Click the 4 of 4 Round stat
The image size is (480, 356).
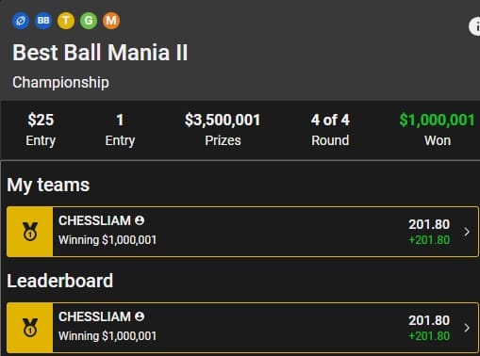coord(330,130)
